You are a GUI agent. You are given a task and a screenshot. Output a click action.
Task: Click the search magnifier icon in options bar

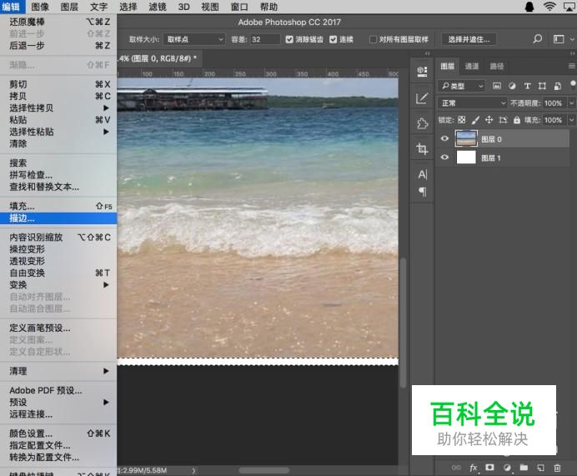pos(537,38)
